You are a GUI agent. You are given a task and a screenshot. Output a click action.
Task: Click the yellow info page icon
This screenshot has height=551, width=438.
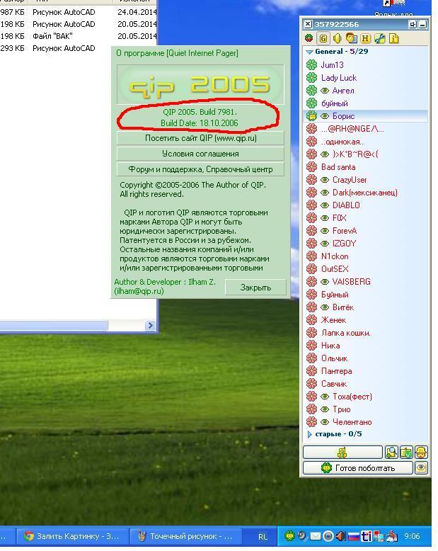(x=394, y=38)
